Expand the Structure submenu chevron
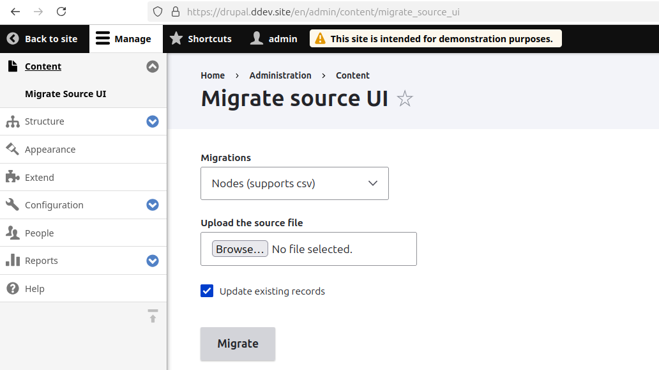 coord(152,121)
